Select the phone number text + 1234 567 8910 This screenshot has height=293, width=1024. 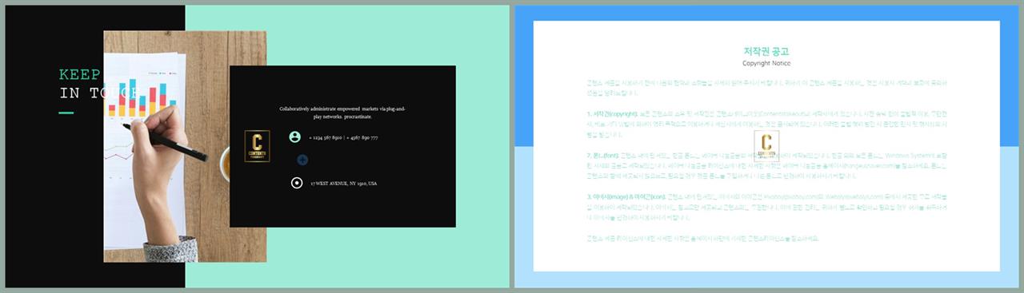click(x=326, y=138)
